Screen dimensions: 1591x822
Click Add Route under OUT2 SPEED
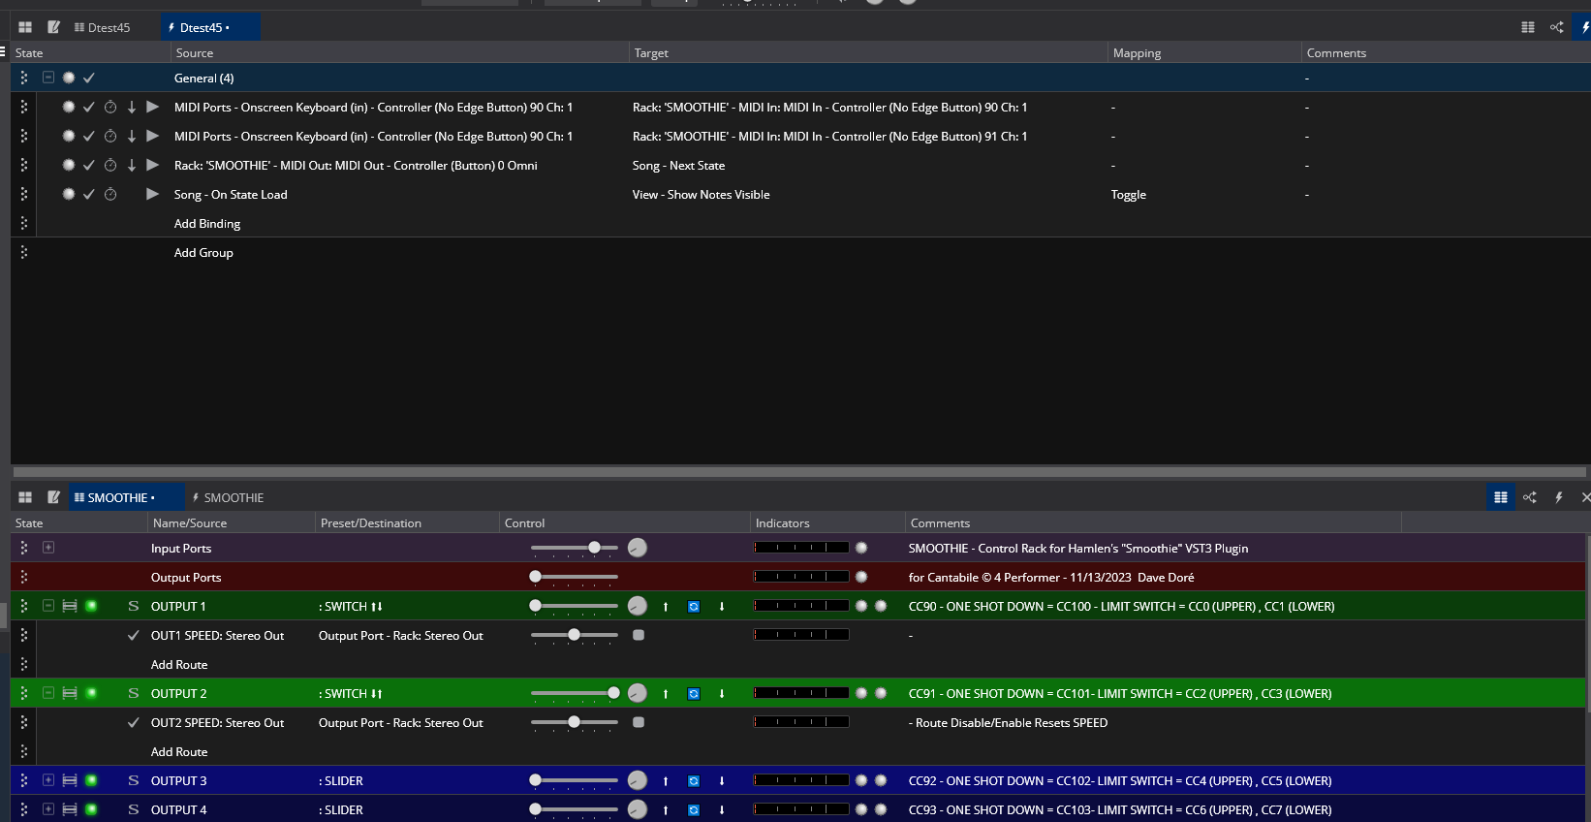click(x=179, y=752)
